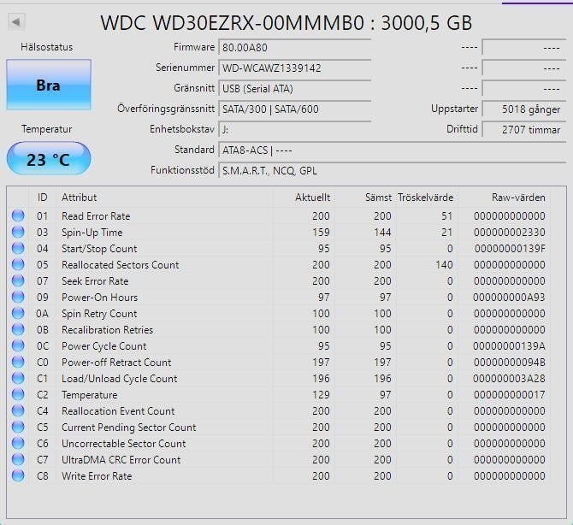This screenshot has height=525, width=573.
Task: Click the Bra health status button
Action: tap(49, 85)
